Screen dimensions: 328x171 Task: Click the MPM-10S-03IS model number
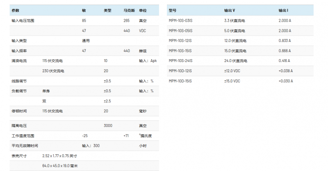tap(180, 20)
